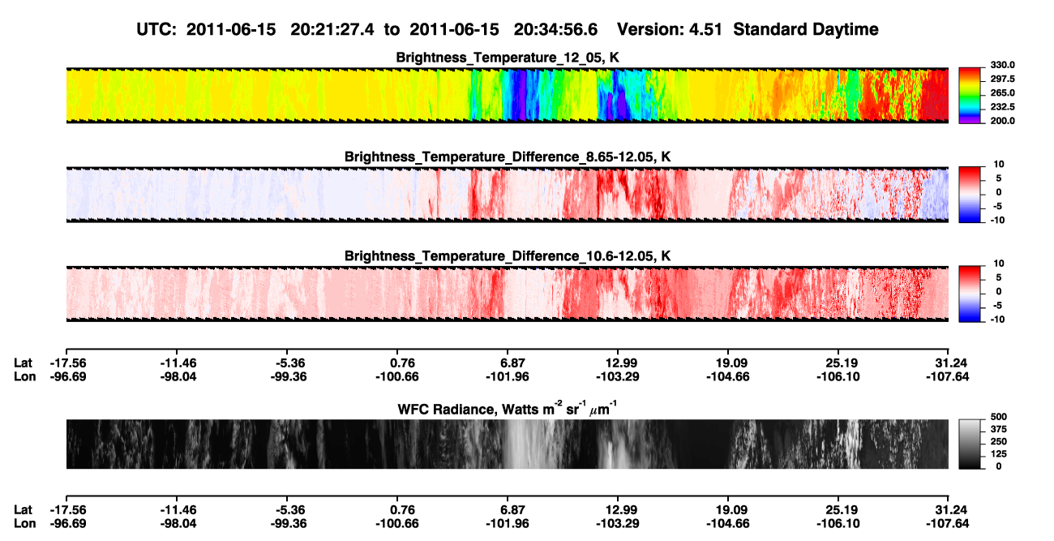Click the '-10' tick of 10.6-12.05 colorbar
Image resolution: width=1054 pixels, height=541 pixels.
[996, 320]
